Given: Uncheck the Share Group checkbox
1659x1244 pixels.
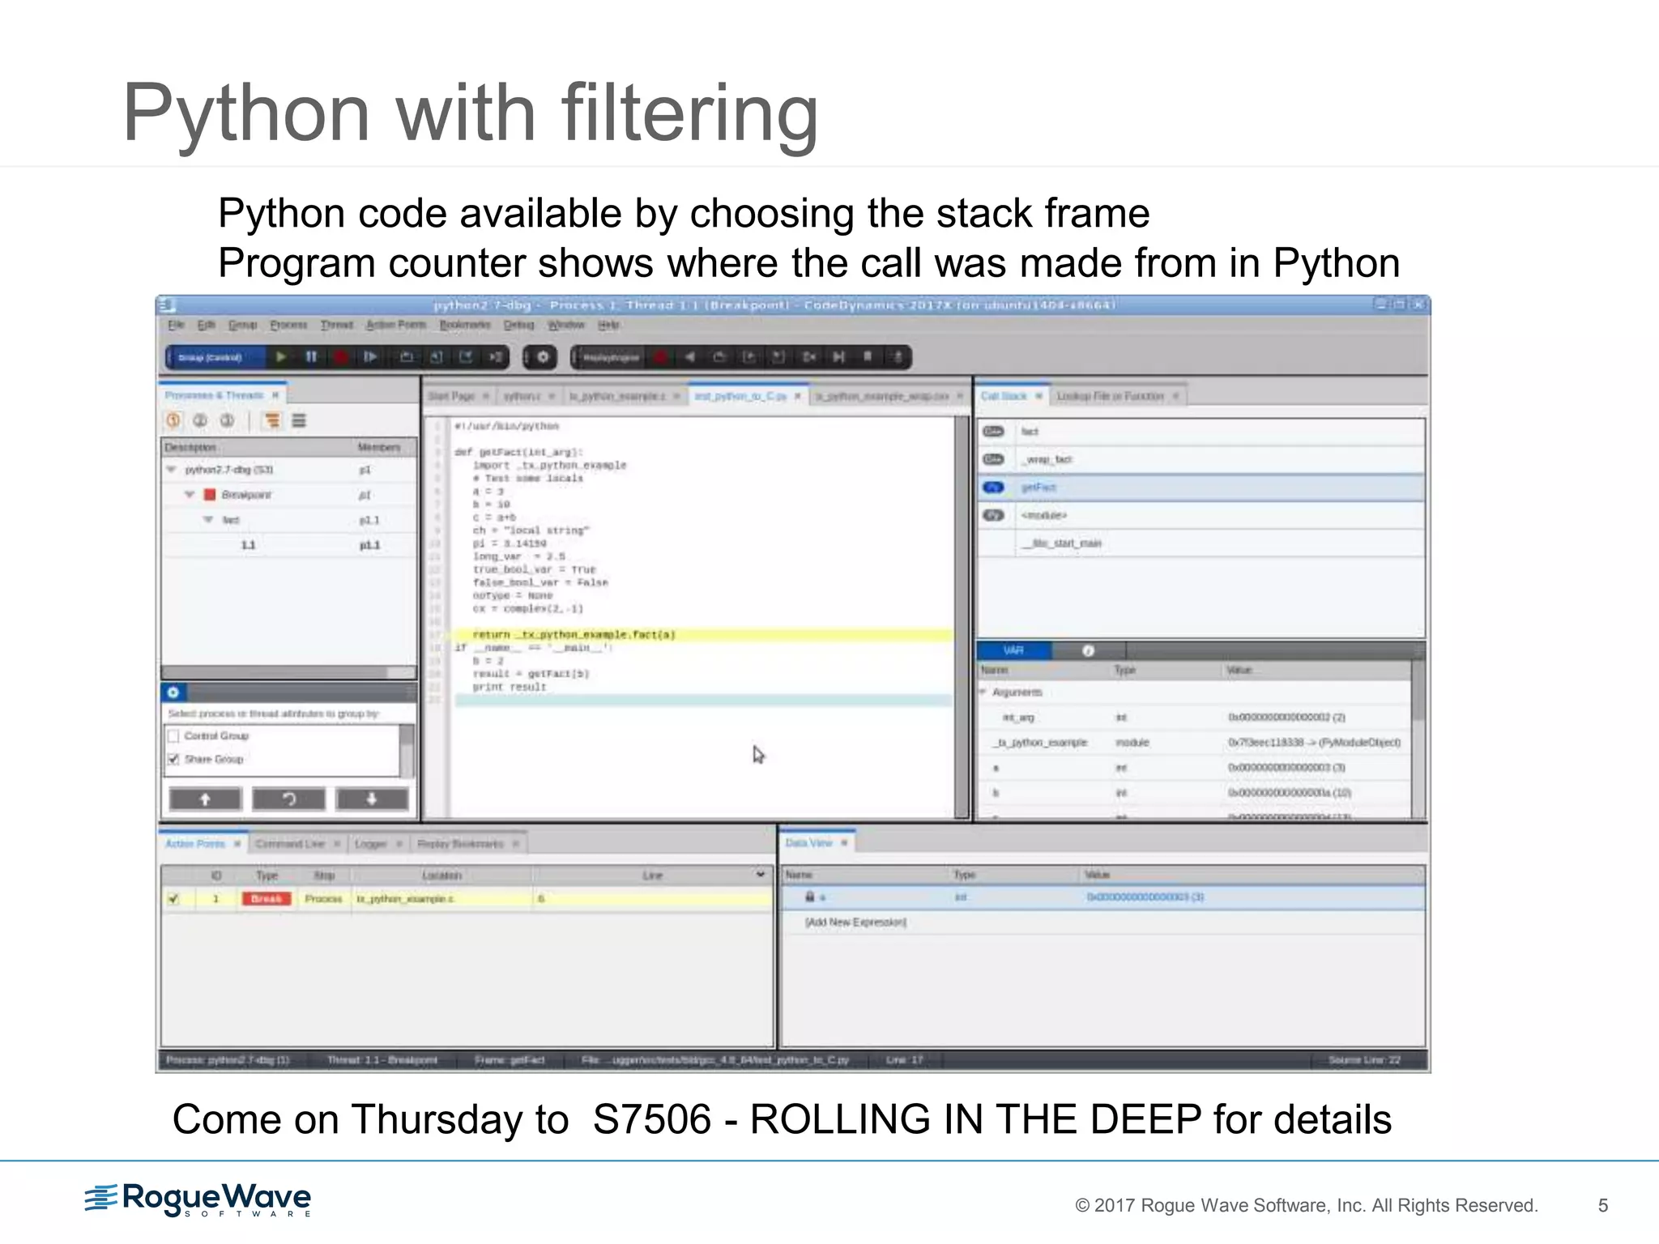Looking at the screenshot, I should 173,759.
